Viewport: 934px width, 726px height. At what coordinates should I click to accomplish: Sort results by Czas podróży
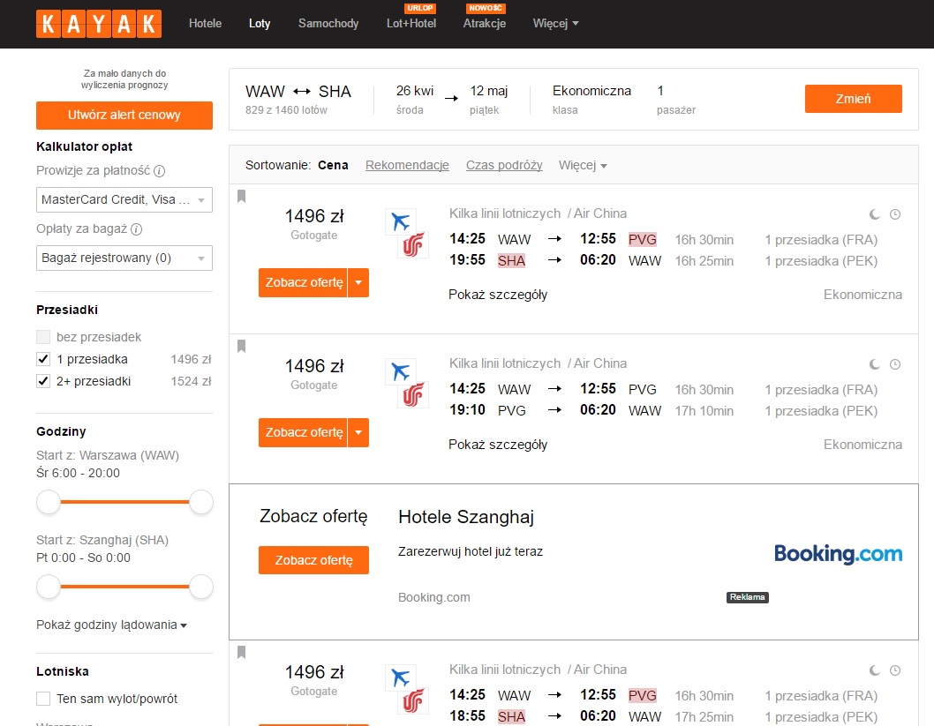[x=505, y=166]
